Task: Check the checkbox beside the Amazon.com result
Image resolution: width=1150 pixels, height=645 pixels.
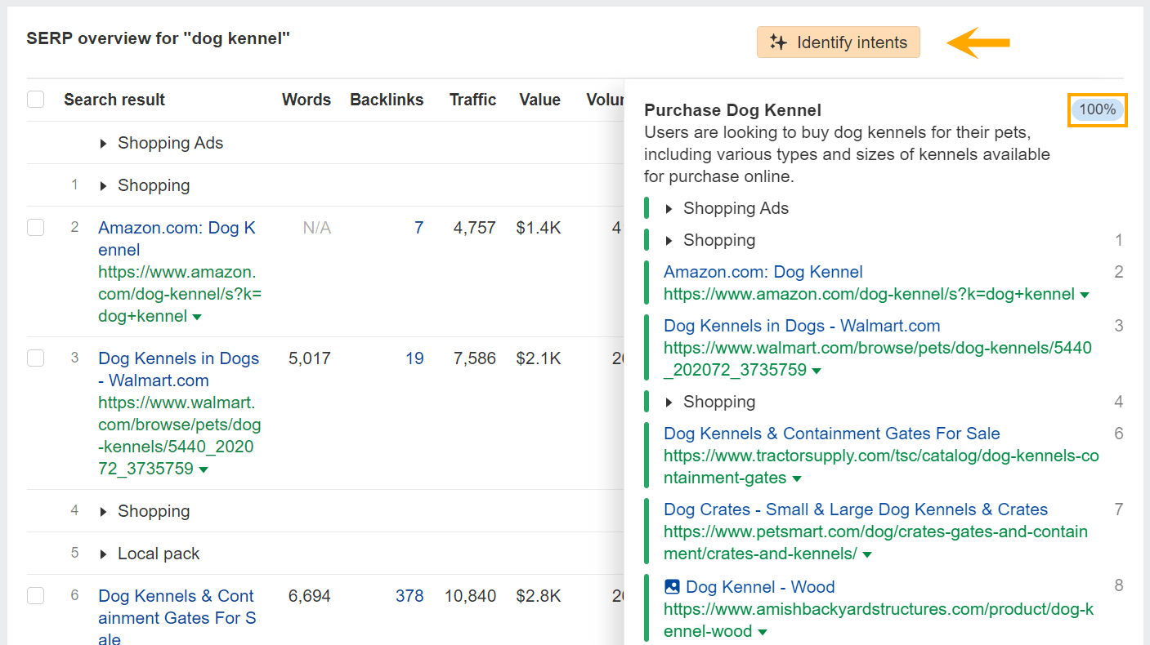Action: (x=35, y=227)
